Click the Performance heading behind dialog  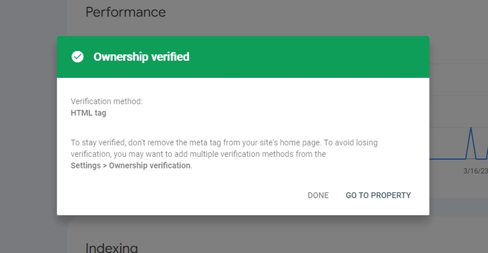click(x=126, y=12)
